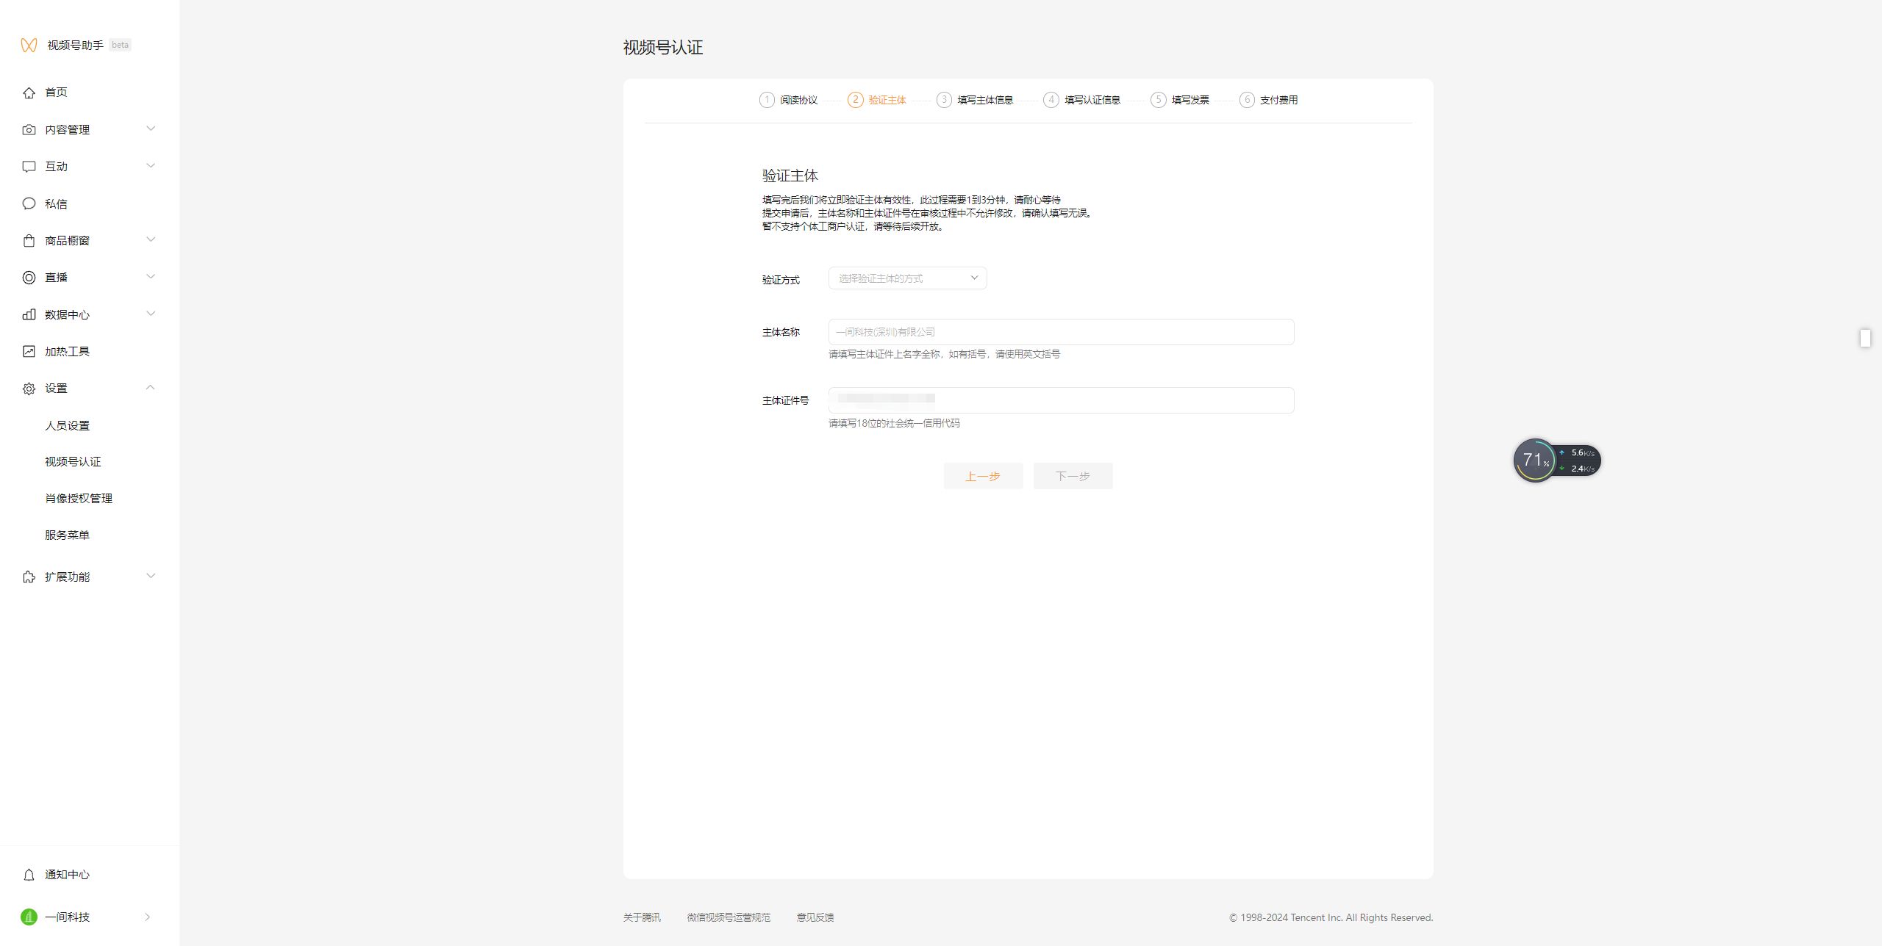Click step 1 circle 阅读协议
This screenshot has width=1882, height=946.
767,100
